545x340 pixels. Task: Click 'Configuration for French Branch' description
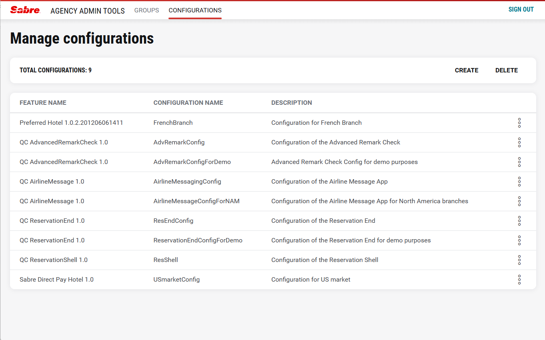(317, 123)
